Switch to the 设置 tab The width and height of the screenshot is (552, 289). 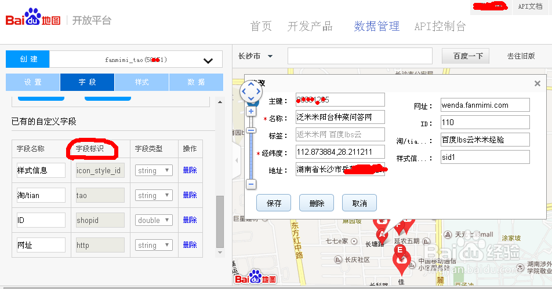coord(32,82)
